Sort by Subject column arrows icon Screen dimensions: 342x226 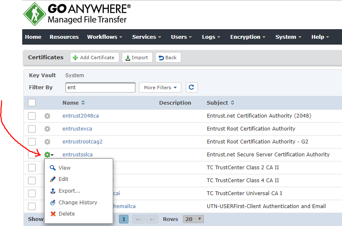click(x=232, y=103)
